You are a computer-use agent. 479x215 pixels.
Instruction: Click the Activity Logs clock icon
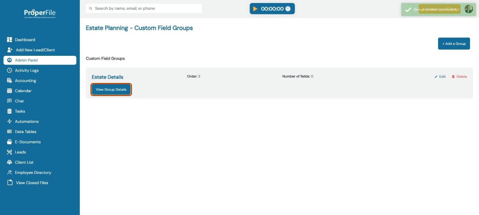point(9,70)
